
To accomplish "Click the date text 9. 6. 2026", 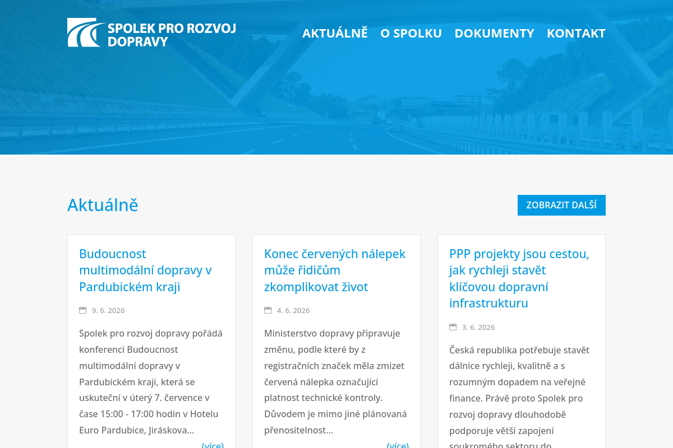I will click(x=108, y=310).
